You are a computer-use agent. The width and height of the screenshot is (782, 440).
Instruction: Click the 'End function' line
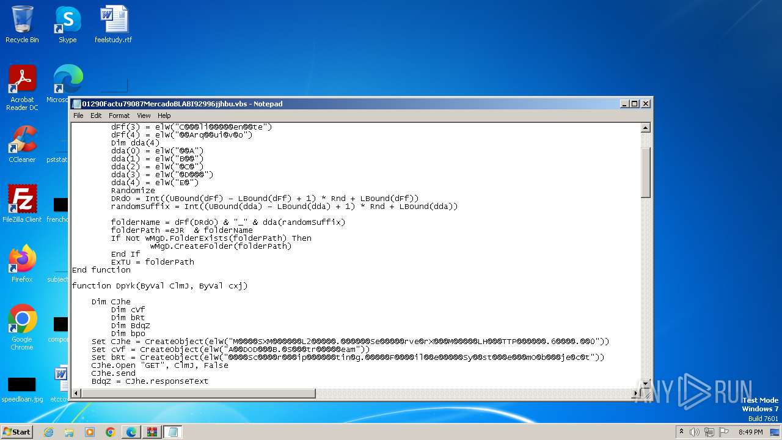click(x=101, y=270)
